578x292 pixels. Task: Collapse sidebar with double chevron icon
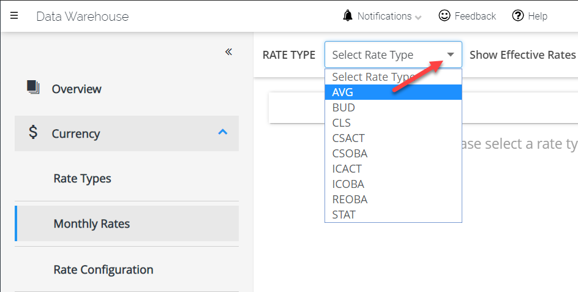click(x=228, y=52)
